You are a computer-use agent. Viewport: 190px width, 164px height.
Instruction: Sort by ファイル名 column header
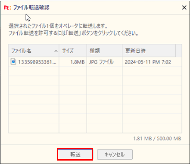point(34,51)
